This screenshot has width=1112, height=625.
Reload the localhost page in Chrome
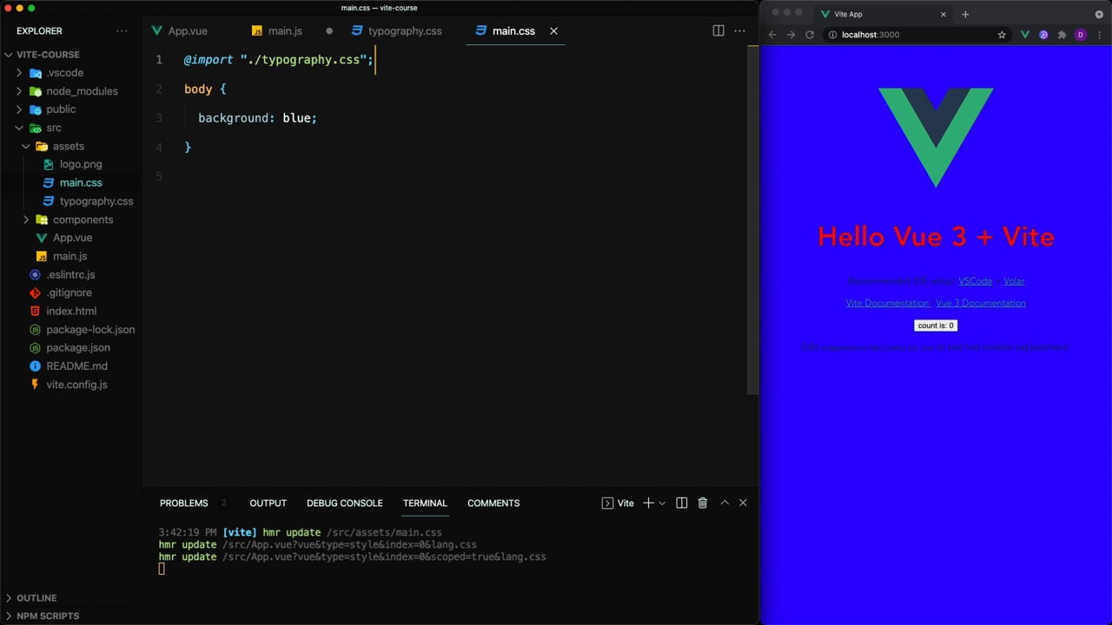point(810,35)
